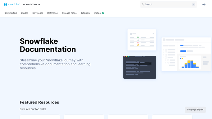
Task: Open Release notes page
Action: [69, 13]
